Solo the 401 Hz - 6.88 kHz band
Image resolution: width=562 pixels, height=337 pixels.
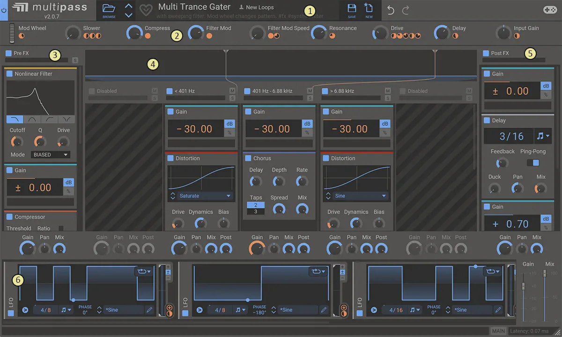310,98
